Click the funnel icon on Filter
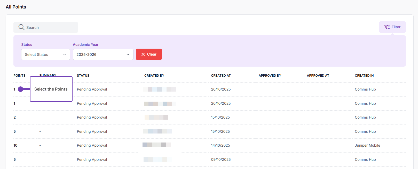Viewport: 418px width, 169px height. point(387,27)
